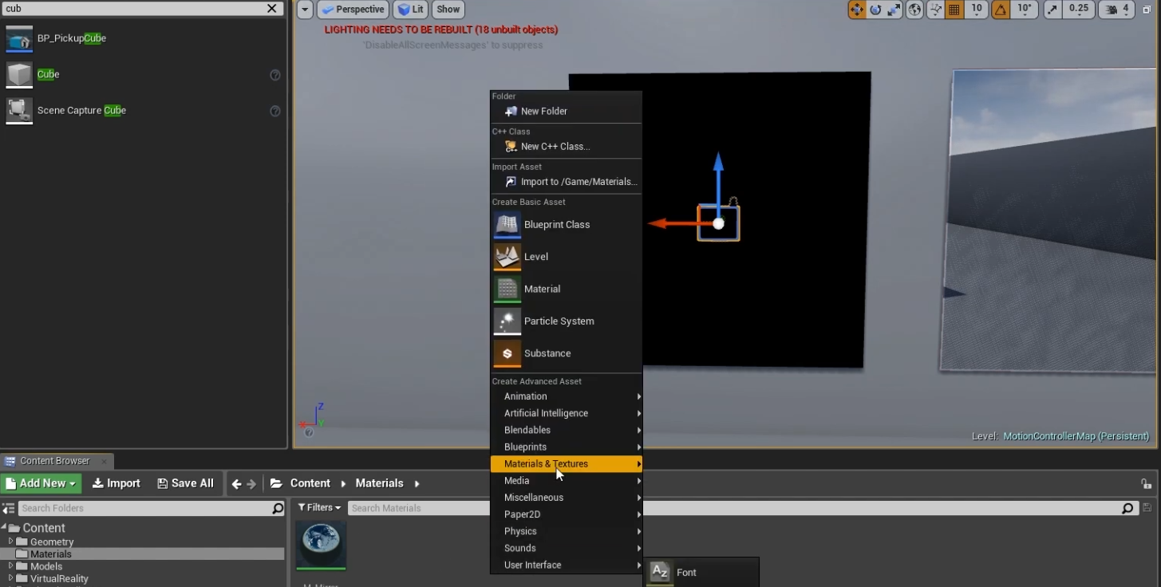The image size is (1161, 587).
Task: Click the BP_PickupCube blueprint icon
Action: point(19,38)
